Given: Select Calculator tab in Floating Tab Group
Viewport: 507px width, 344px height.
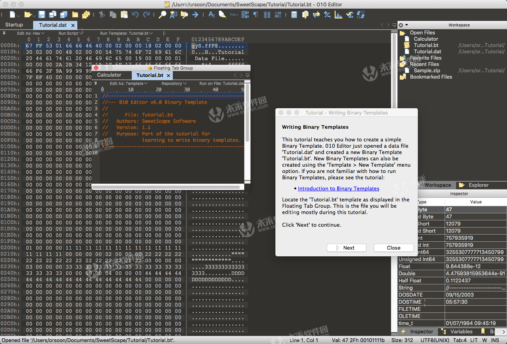Looking at the screenshot, I should click(x=109, y=75).
